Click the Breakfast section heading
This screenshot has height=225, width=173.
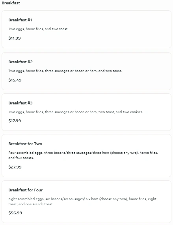[x=11, y=3]
